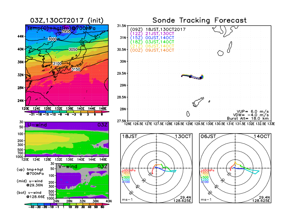The image size is (289, 223).
Task: Select blue legend entry '(15Z) 00JST,14OCT'
Action: [152, 38]
